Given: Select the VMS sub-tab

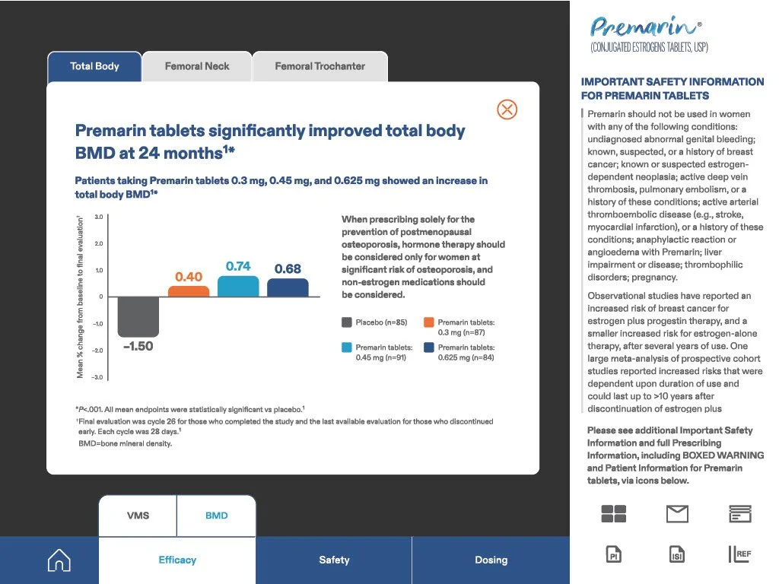Looking at the screenshot, I should [138, 516].
